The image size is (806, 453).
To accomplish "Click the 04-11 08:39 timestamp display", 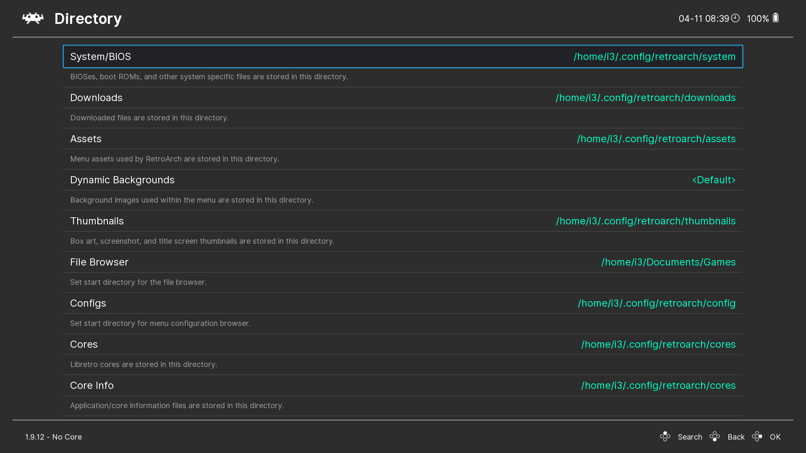I will click(x=704, y=18).
